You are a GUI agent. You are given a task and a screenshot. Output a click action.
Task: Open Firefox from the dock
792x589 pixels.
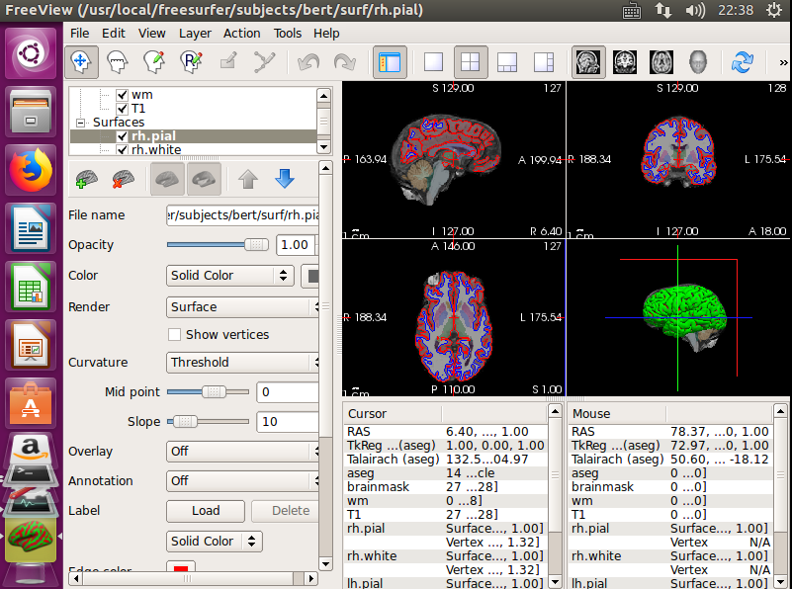(x=31, y=170)
